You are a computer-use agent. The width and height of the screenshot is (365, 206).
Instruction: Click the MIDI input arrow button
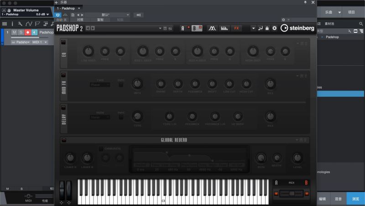click(x=139, y=15)
